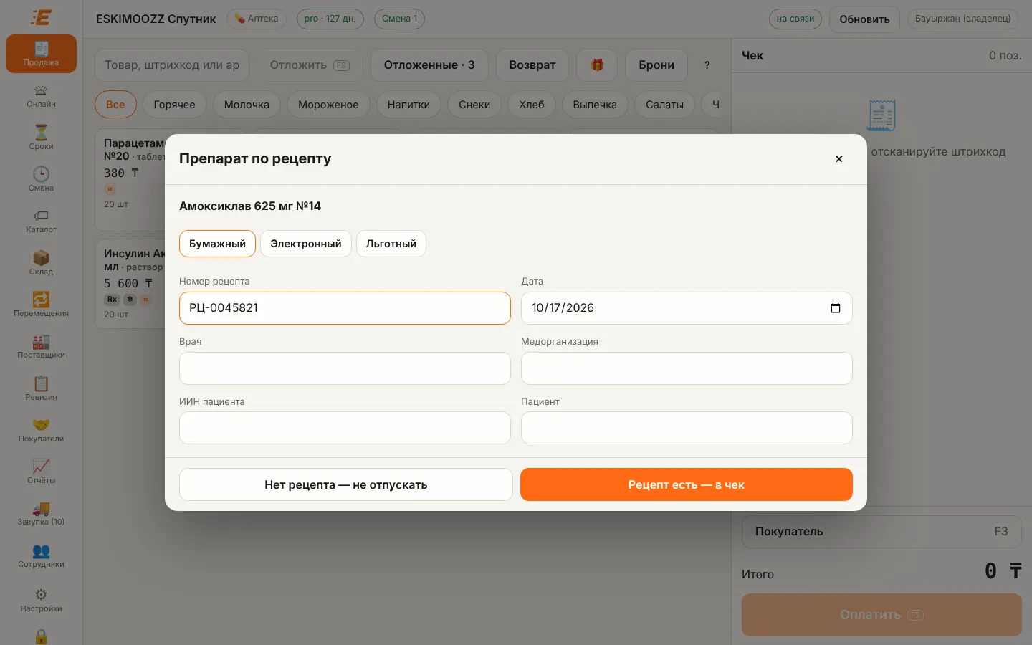Select the Все category filter

click(x=115, y=105)
